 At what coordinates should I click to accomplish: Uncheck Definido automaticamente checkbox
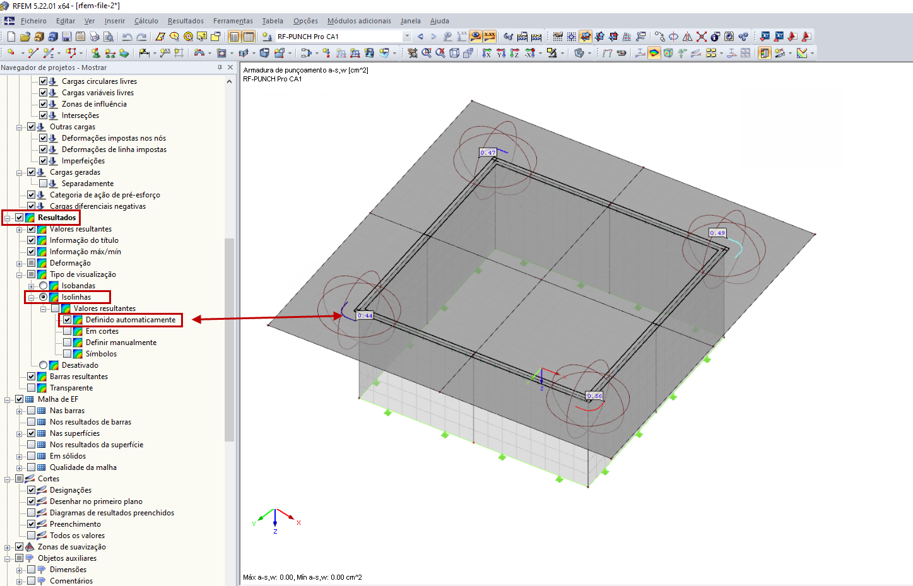pos(68,320)
